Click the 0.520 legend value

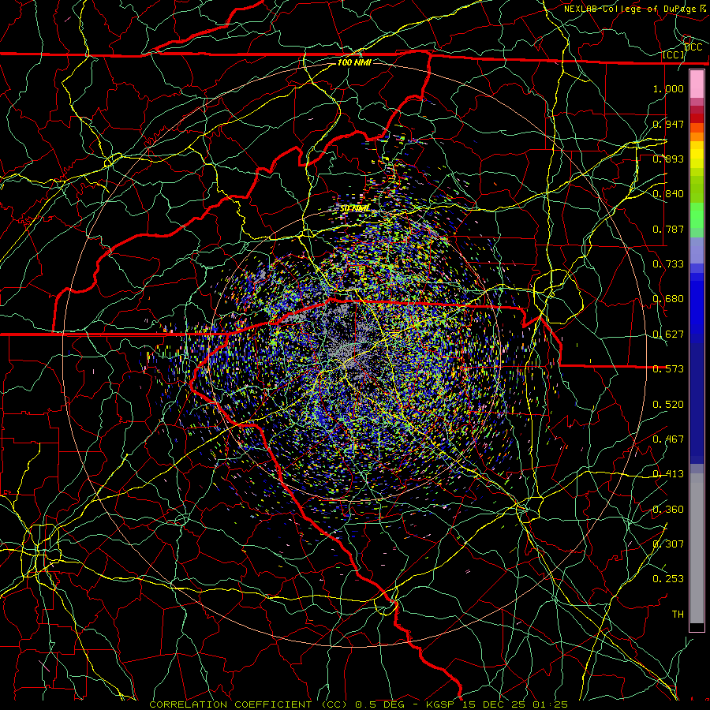(668, 405)
